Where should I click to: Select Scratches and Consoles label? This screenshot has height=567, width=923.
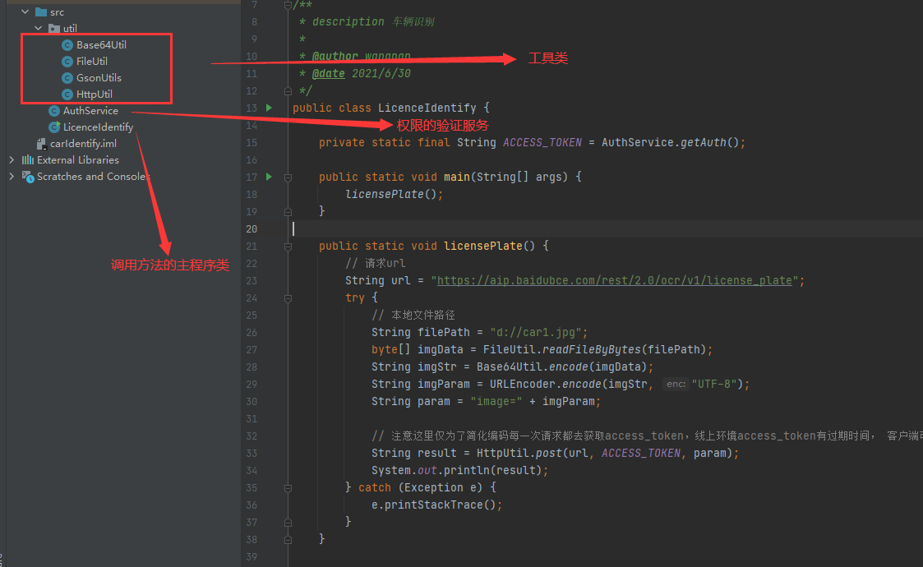point(94,176)
